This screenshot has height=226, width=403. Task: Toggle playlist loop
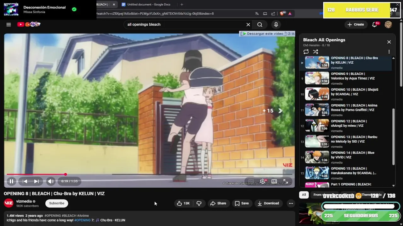point(306,52)
